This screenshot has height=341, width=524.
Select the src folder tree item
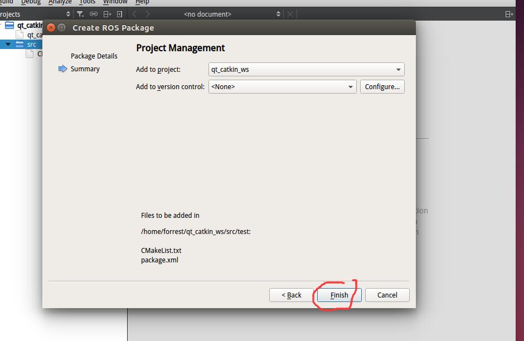click(21, 44)
